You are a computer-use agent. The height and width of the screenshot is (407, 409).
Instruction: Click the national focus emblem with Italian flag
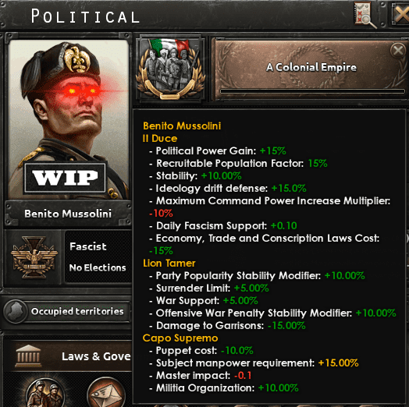click(x=170, y=70)
